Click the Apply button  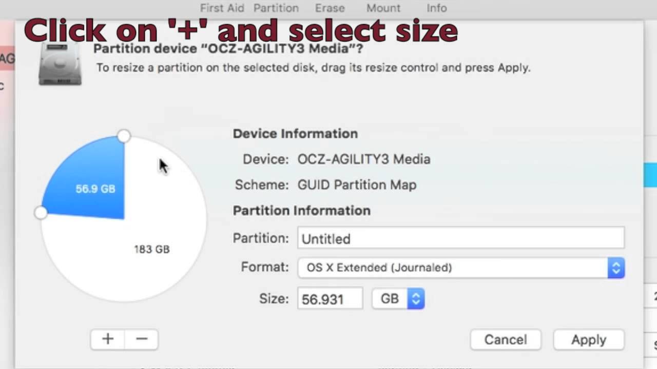coord(588,340)
